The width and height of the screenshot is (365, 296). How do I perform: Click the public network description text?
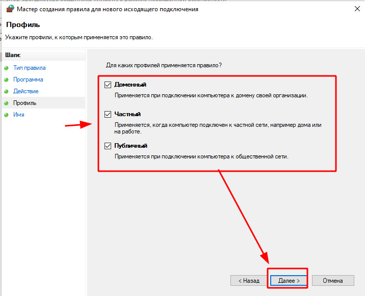point(201,156)
